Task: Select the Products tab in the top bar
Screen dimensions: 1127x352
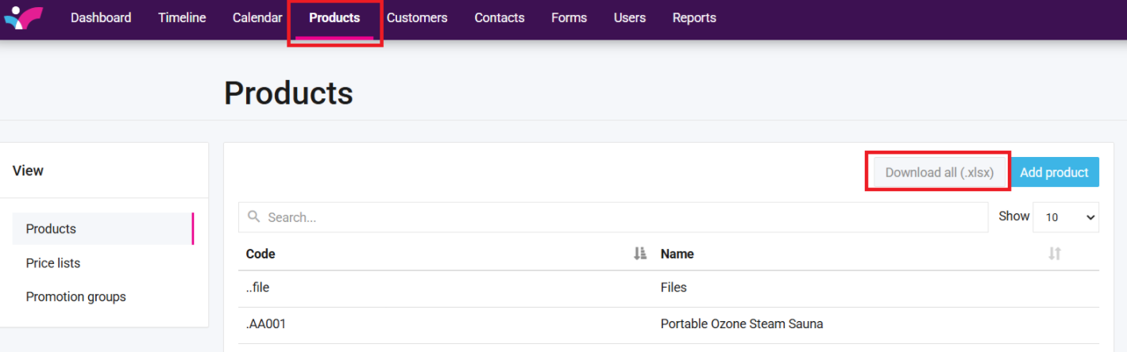Action: pyautogui.click(x=334, y=17)
